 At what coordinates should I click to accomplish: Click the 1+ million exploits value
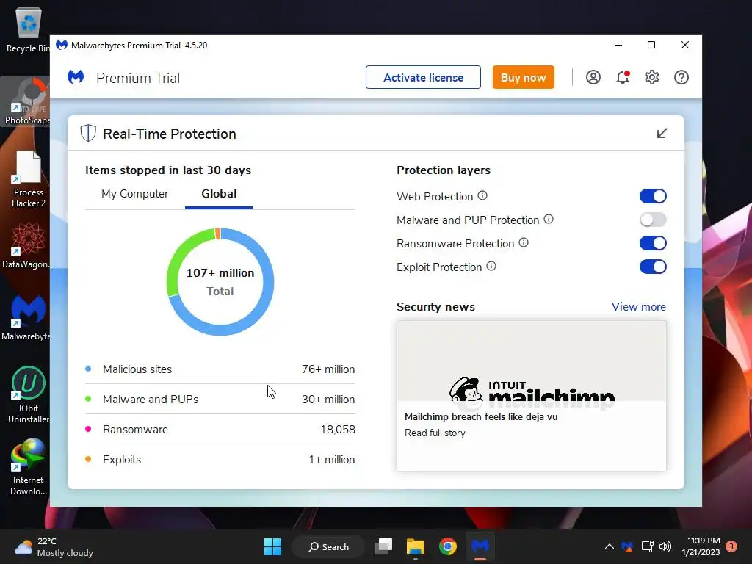(x=332, y=460)
